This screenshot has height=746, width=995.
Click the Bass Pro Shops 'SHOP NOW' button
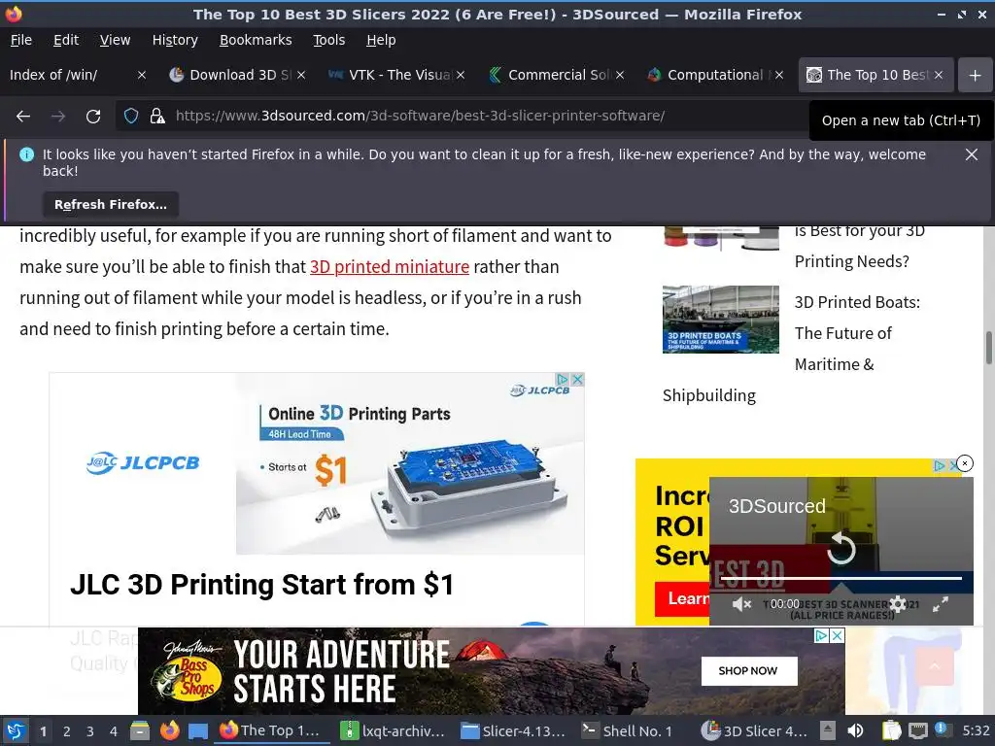[x=749, y=671]
